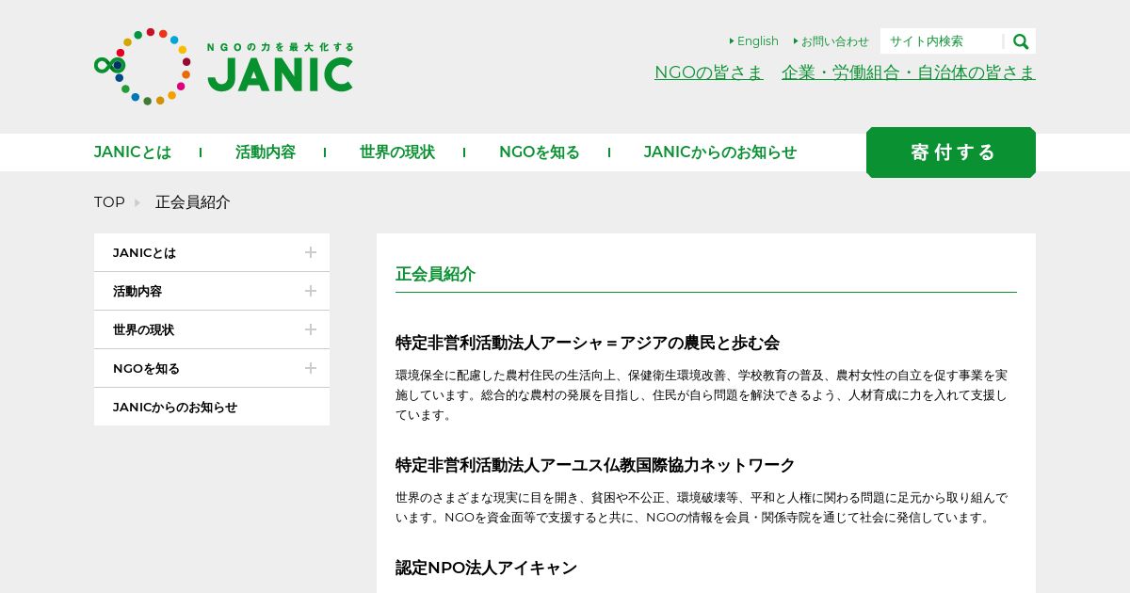Click the paragraph starting 環境保全に配慮した
This screenshot has width=1130, height=593.
pos(702,394)
